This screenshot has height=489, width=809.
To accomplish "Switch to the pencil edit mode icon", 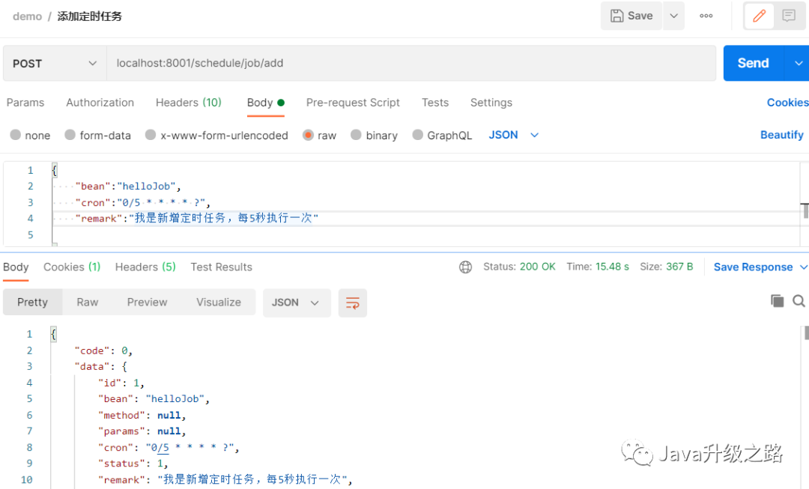I will tap(759, 16).
